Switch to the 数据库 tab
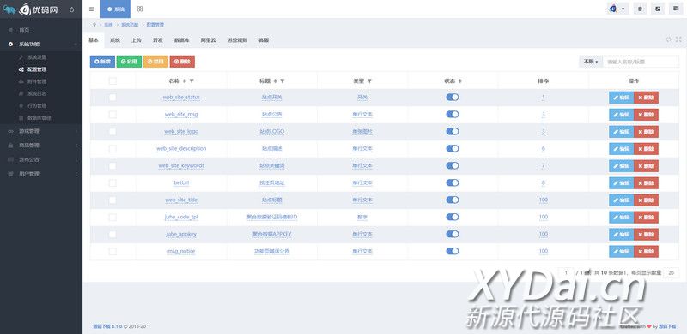This screenshot has width=687, height=334. [181, 40]
